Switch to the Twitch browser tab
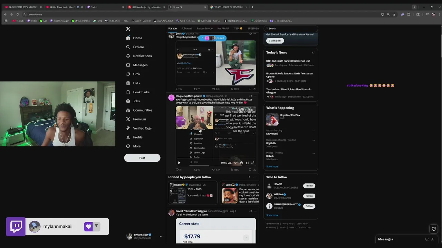This screenshot has width=442, height=248. [105, 7]
